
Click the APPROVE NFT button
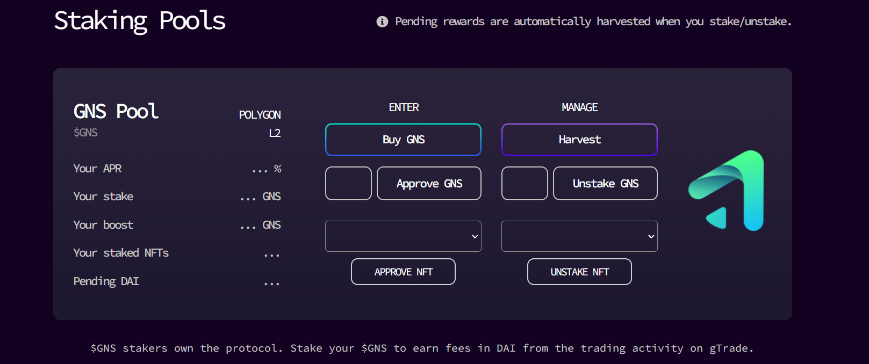point(403,272)
